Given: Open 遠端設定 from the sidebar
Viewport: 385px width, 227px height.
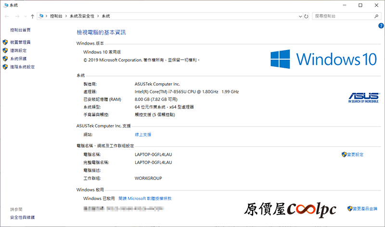Looking at the screenshot, I should click(18, 50).
